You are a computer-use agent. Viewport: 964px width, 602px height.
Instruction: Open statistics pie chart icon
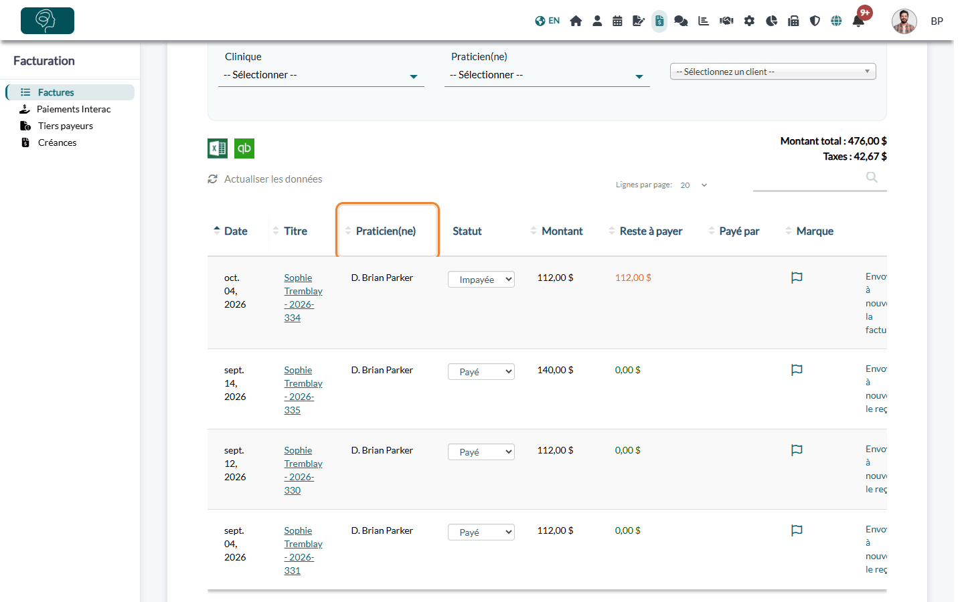coord(771,21)
